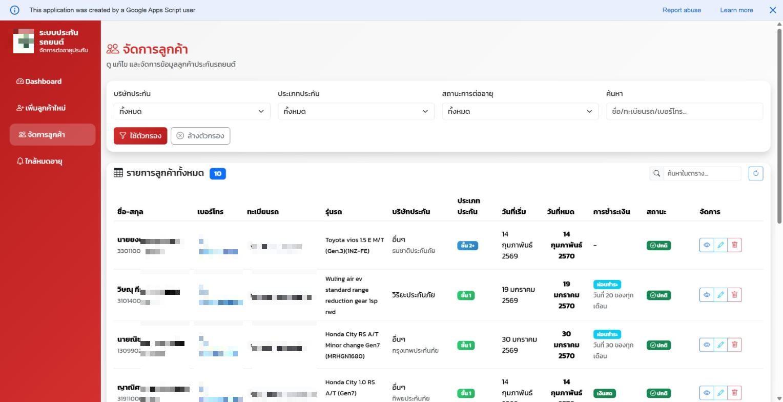Click the info icon in the banner
The image size is (783, 402).
tap(15, 10)
